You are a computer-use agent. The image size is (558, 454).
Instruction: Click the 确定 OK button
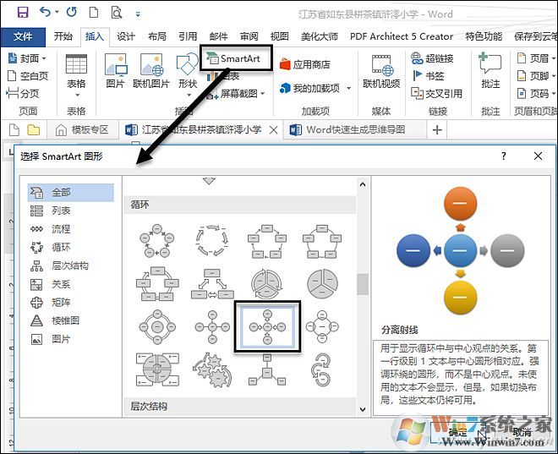pyautogui.click(x=457, y=432)
